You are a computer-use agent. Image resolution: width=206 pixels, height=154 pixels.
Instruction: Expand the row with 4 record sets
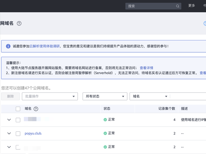[9, 120]
